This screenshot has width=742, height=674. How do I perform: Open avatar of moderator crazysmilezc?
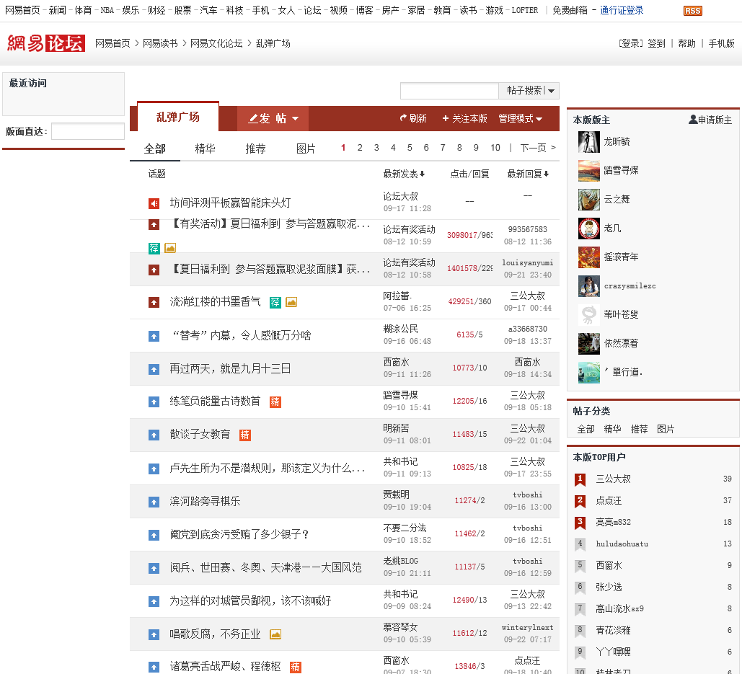588,286
